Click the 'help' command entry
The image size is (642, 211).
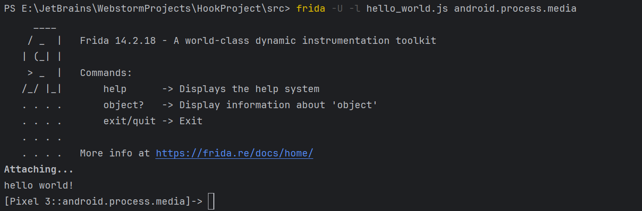115,89
